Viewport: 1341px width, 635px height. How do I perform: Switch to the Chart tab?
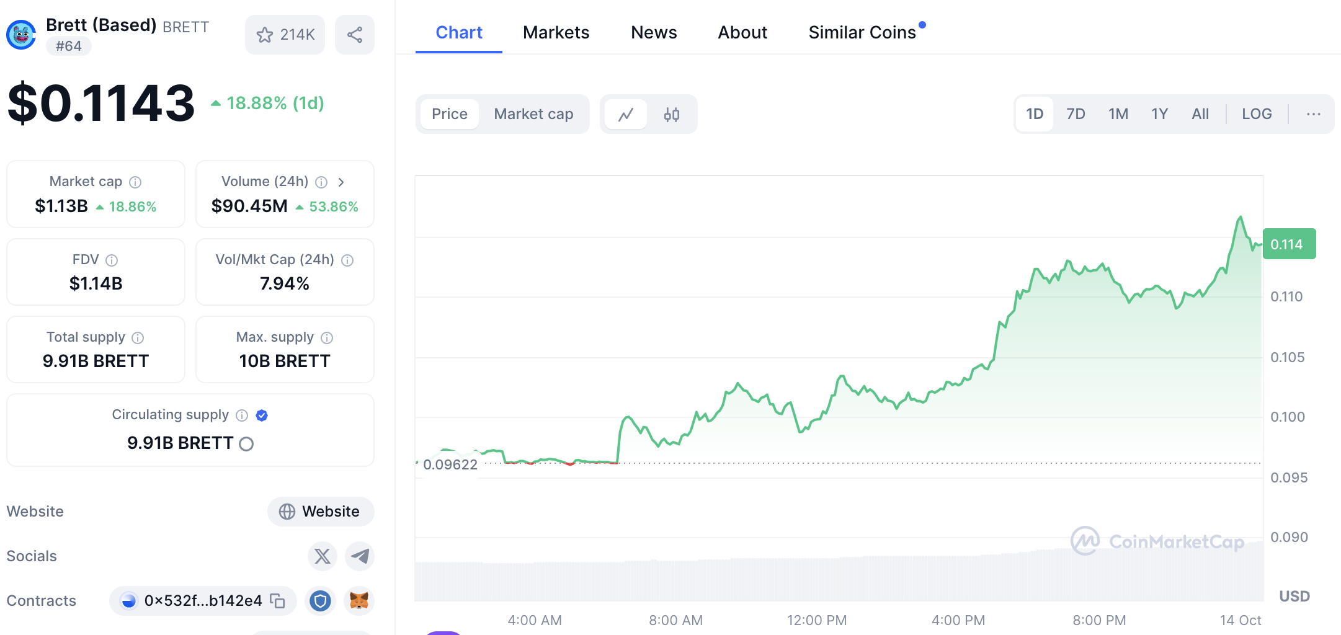pyautogui.click(x=459, y=32)
